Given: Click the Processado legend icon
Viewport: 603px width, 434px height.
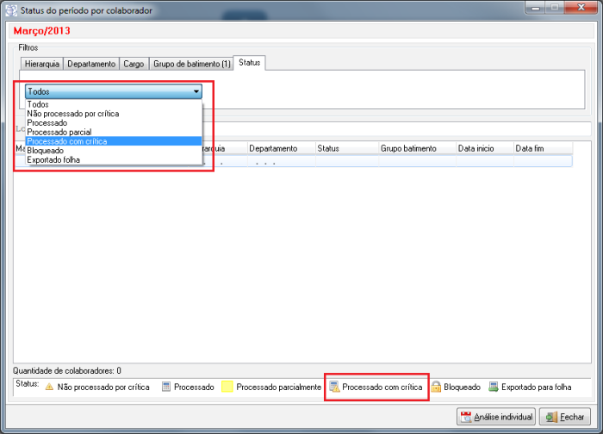Looking at the screenshot, I should tap(167, 387).
